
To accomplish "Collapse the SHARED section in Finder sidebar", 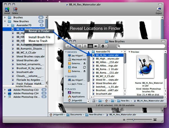I will point(66,76).
